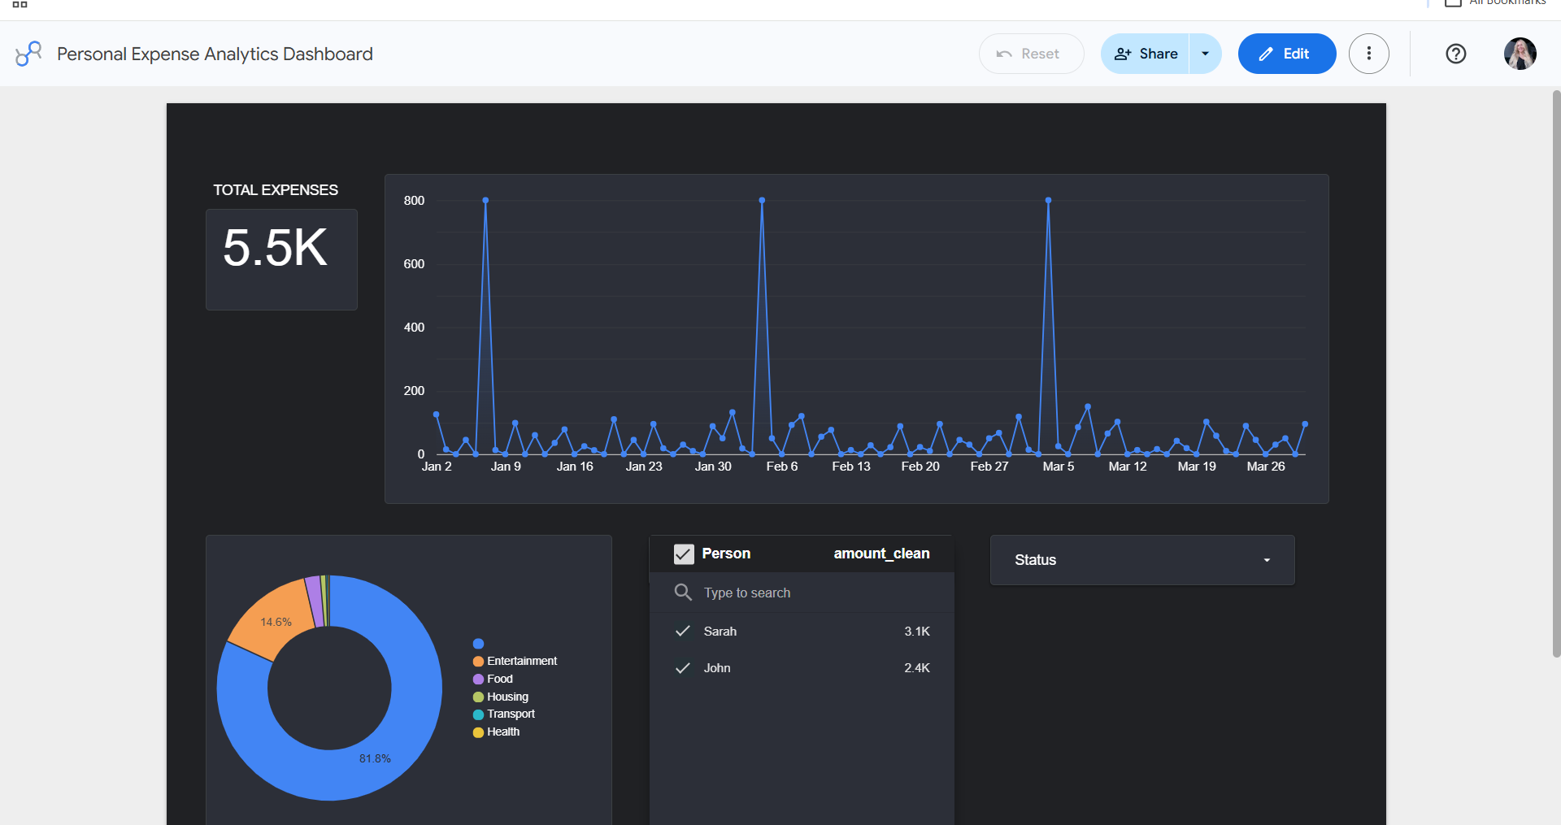Click the tab groups icon at top left
Viewport: 1561px width, 825px height.
point(20,4)
